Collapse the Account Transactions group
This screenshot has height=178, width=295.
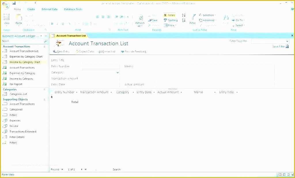coord(44,47)
